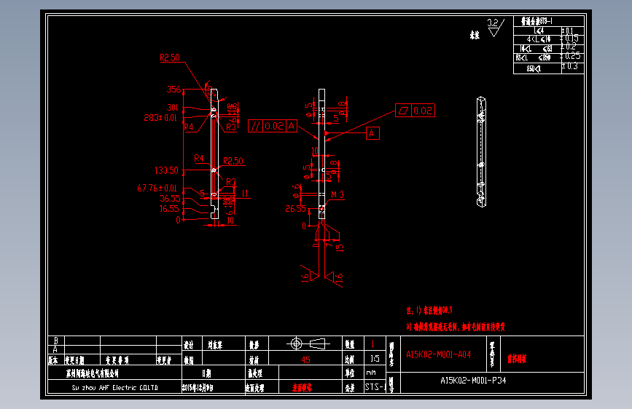Select the 16.55 dimension text
632x409 pixels.
coord(169,209)
